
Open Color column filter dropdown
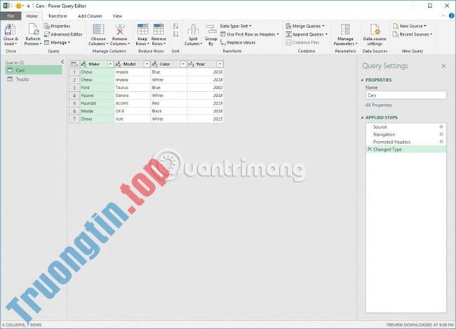(x=183, y=65)
